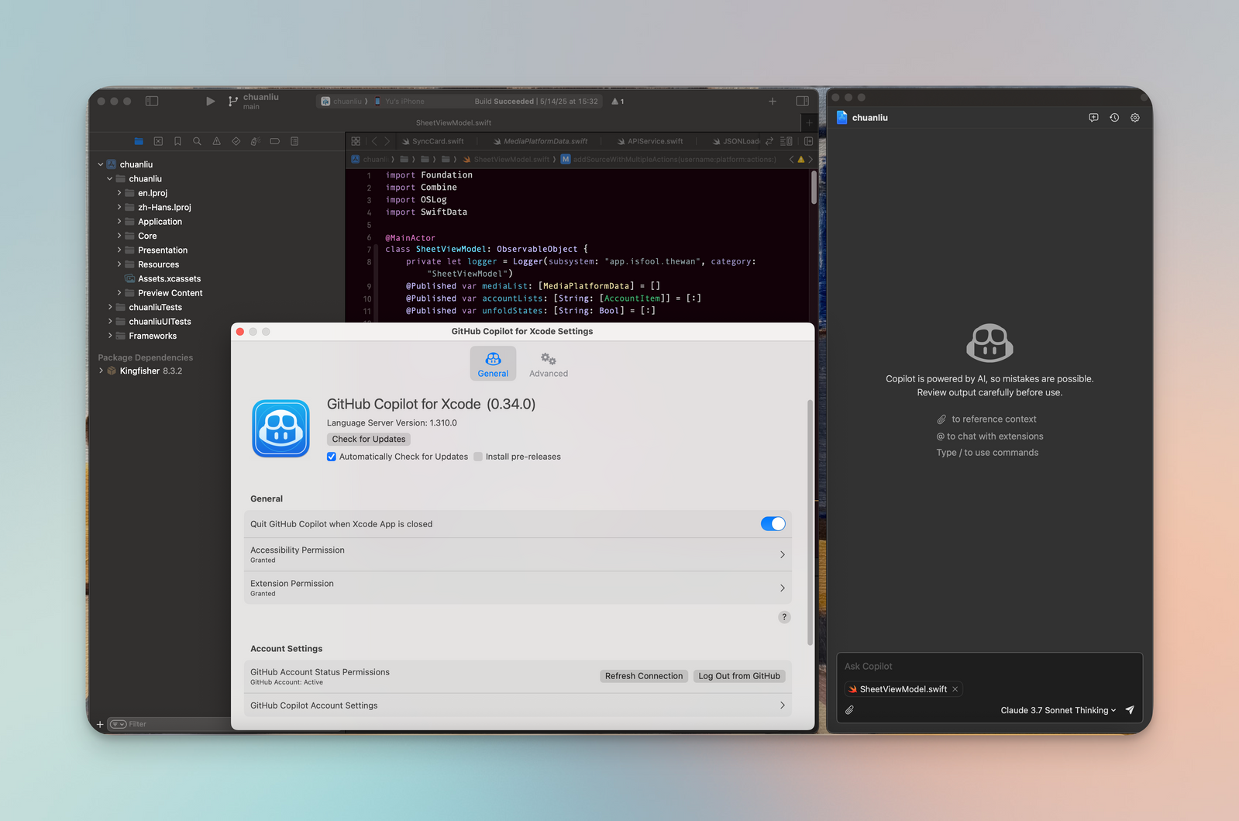Click the Ask Copilot input field
Screen dimensions: 1239x821
[989, 666]
